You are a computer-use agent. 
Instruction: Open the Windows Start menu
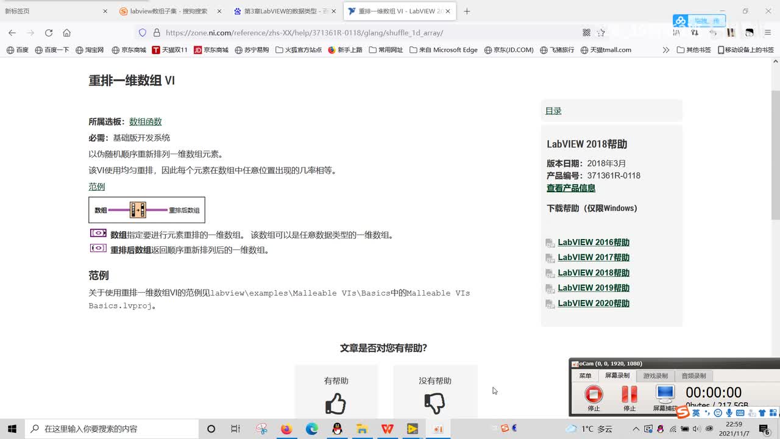coord(12,429)
